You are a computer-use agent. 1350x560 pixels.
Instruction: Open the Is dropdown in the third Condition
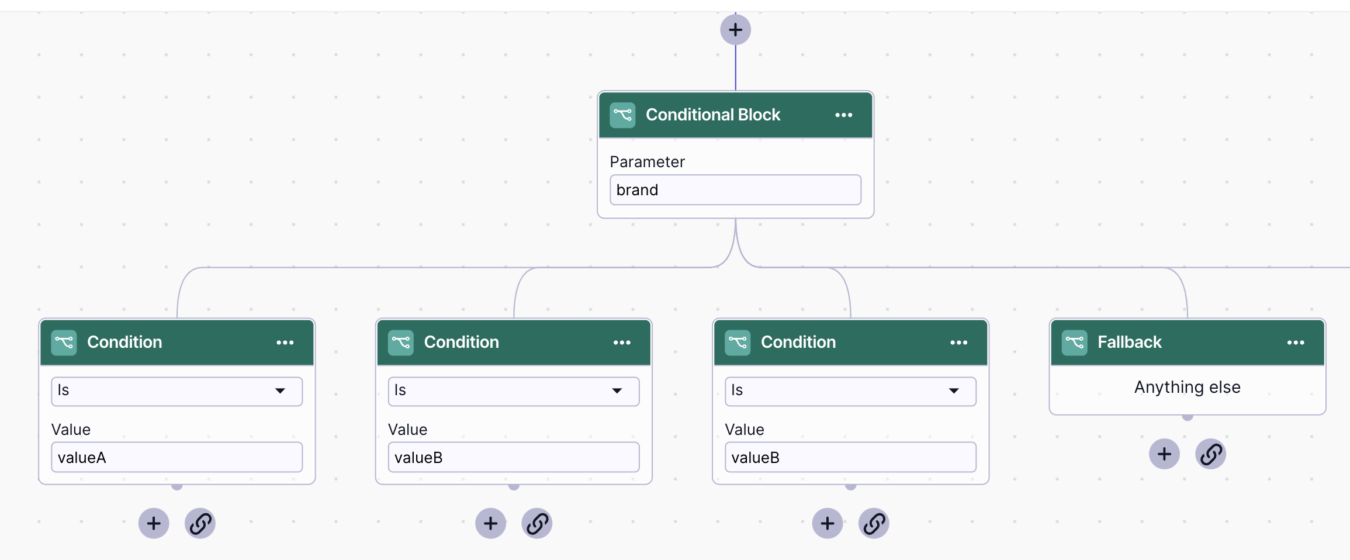click(x=850, y=391)
